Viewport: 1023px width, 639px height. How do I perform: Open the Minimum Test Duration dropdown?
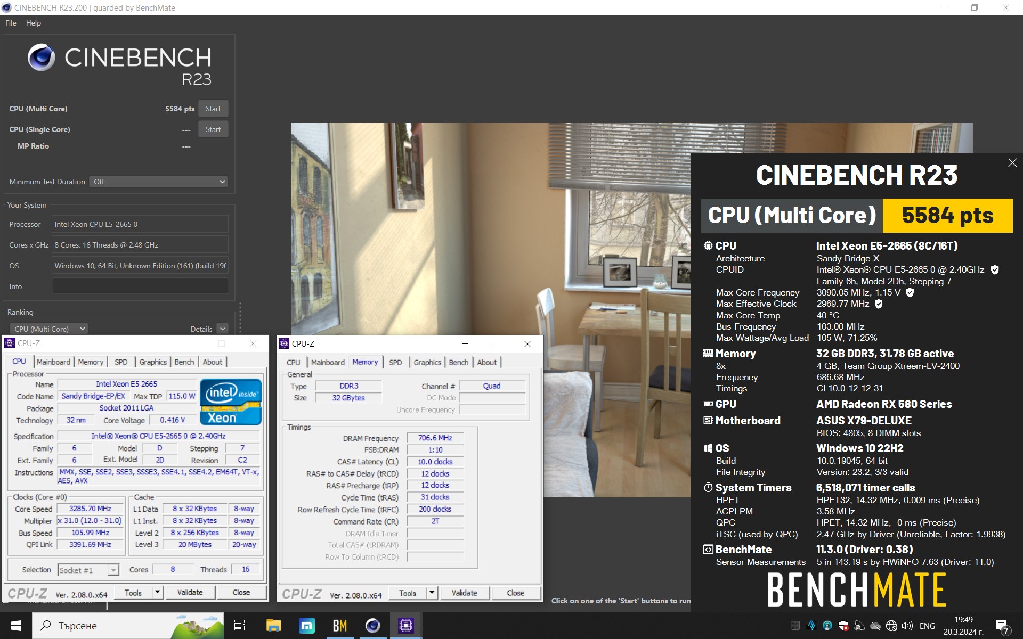159,182
